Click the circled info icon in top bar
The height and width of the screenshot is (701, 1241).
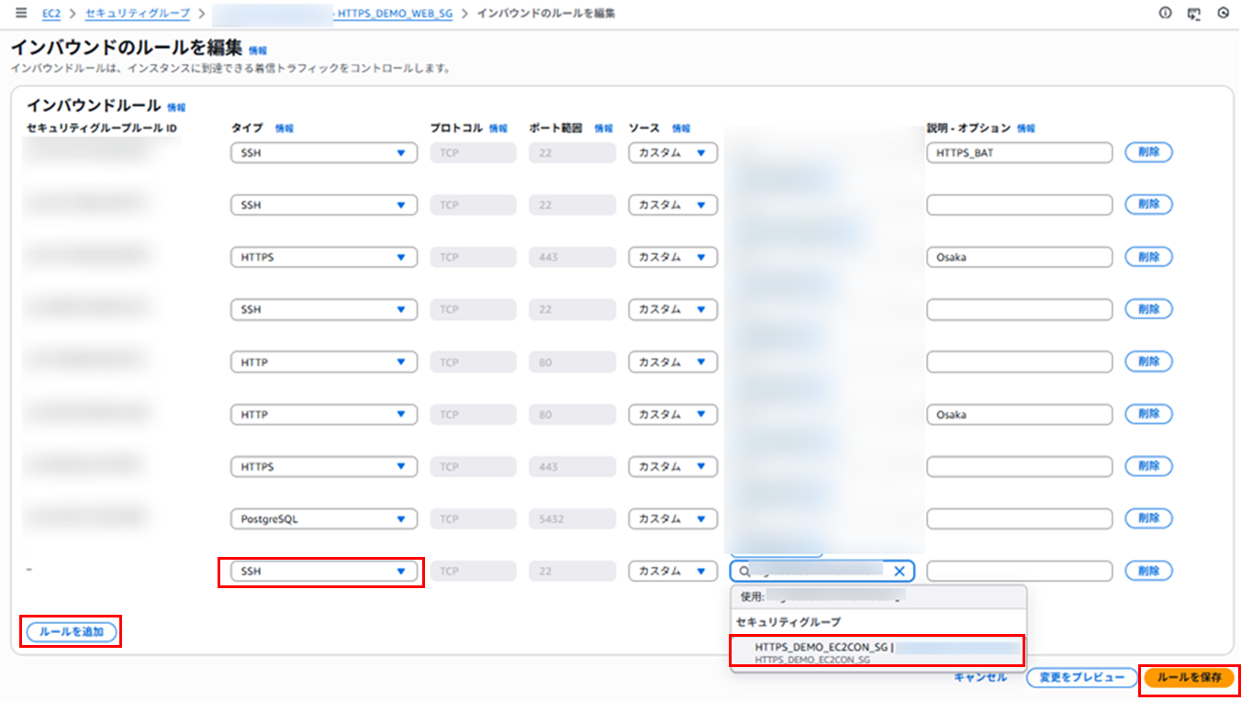tap(1165, 14)
